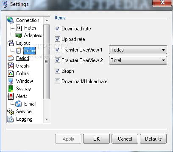
Task: Click the Alerts exclamation icon
Action: [x=11, y=96]
